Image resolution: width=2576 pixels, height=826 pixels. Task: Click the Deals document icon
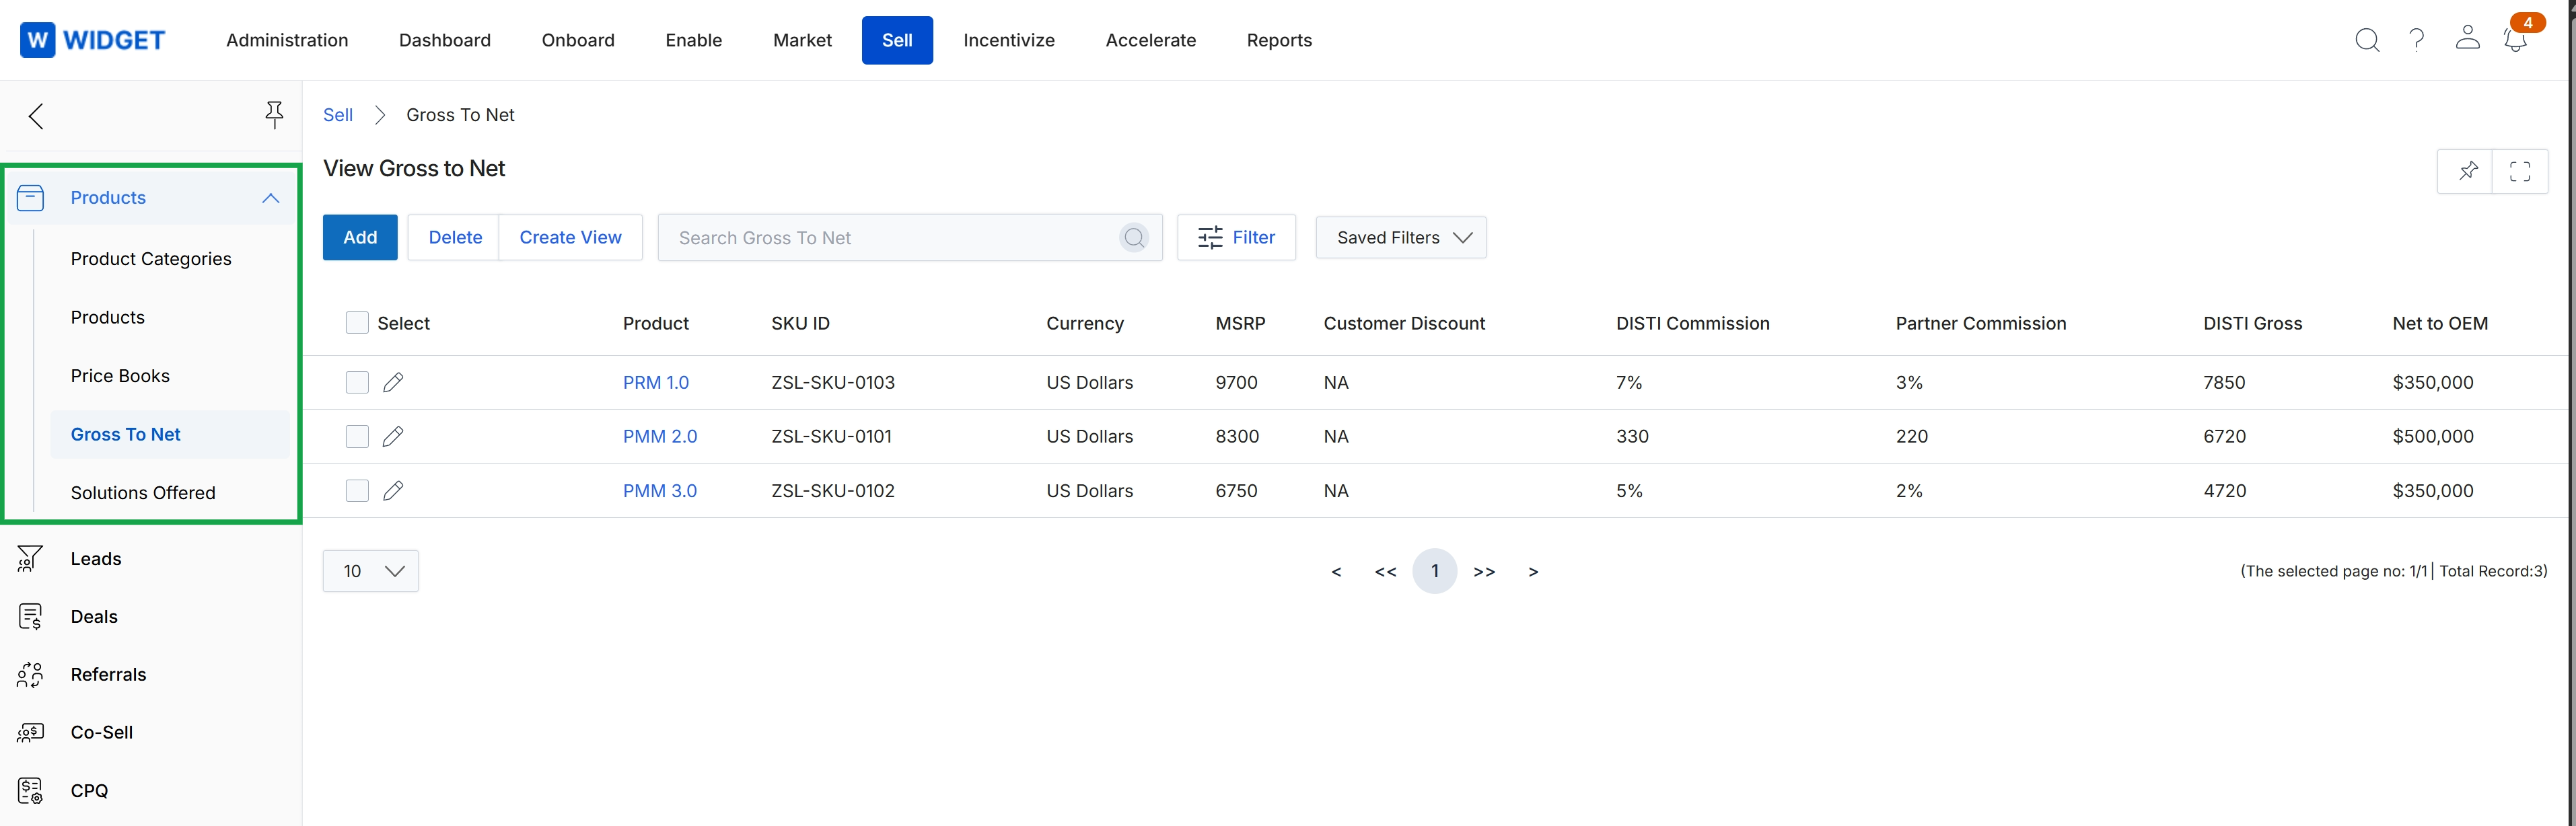coord(30,617)
